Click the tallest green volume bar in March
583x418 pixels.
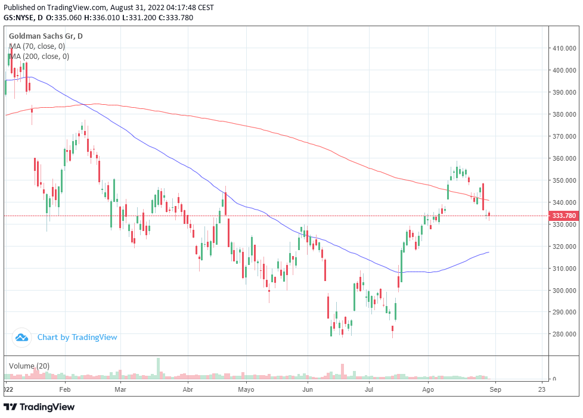point(158,368)
